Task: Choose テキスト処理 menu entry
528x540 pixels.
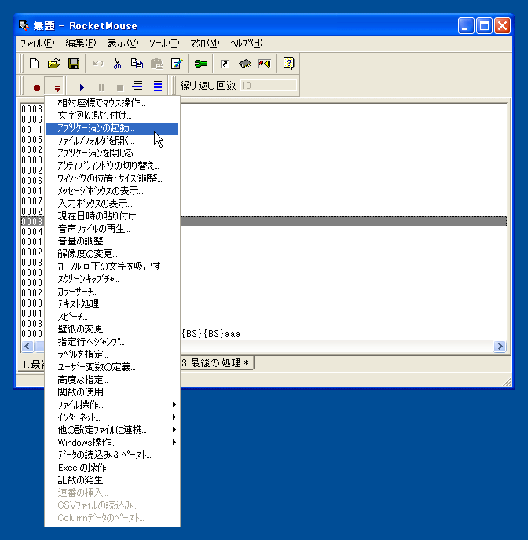Action: 112,303
